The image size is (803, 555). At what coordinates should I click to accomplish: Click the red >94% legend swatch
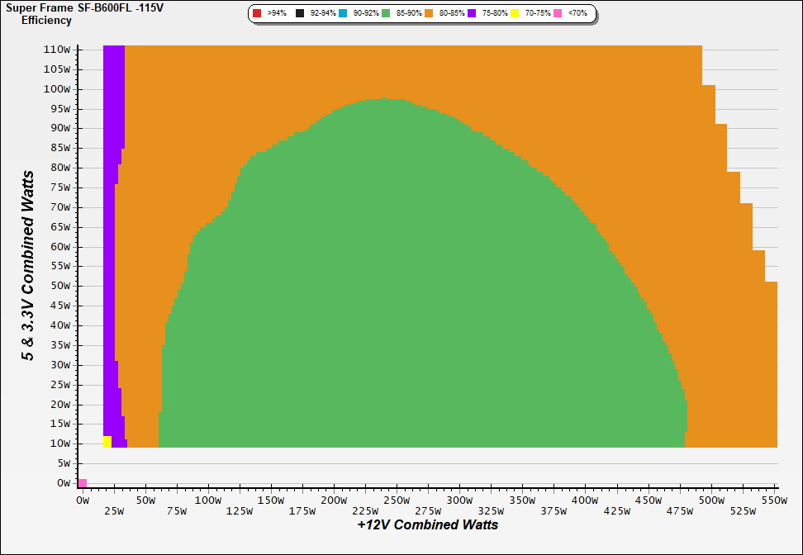258,14
